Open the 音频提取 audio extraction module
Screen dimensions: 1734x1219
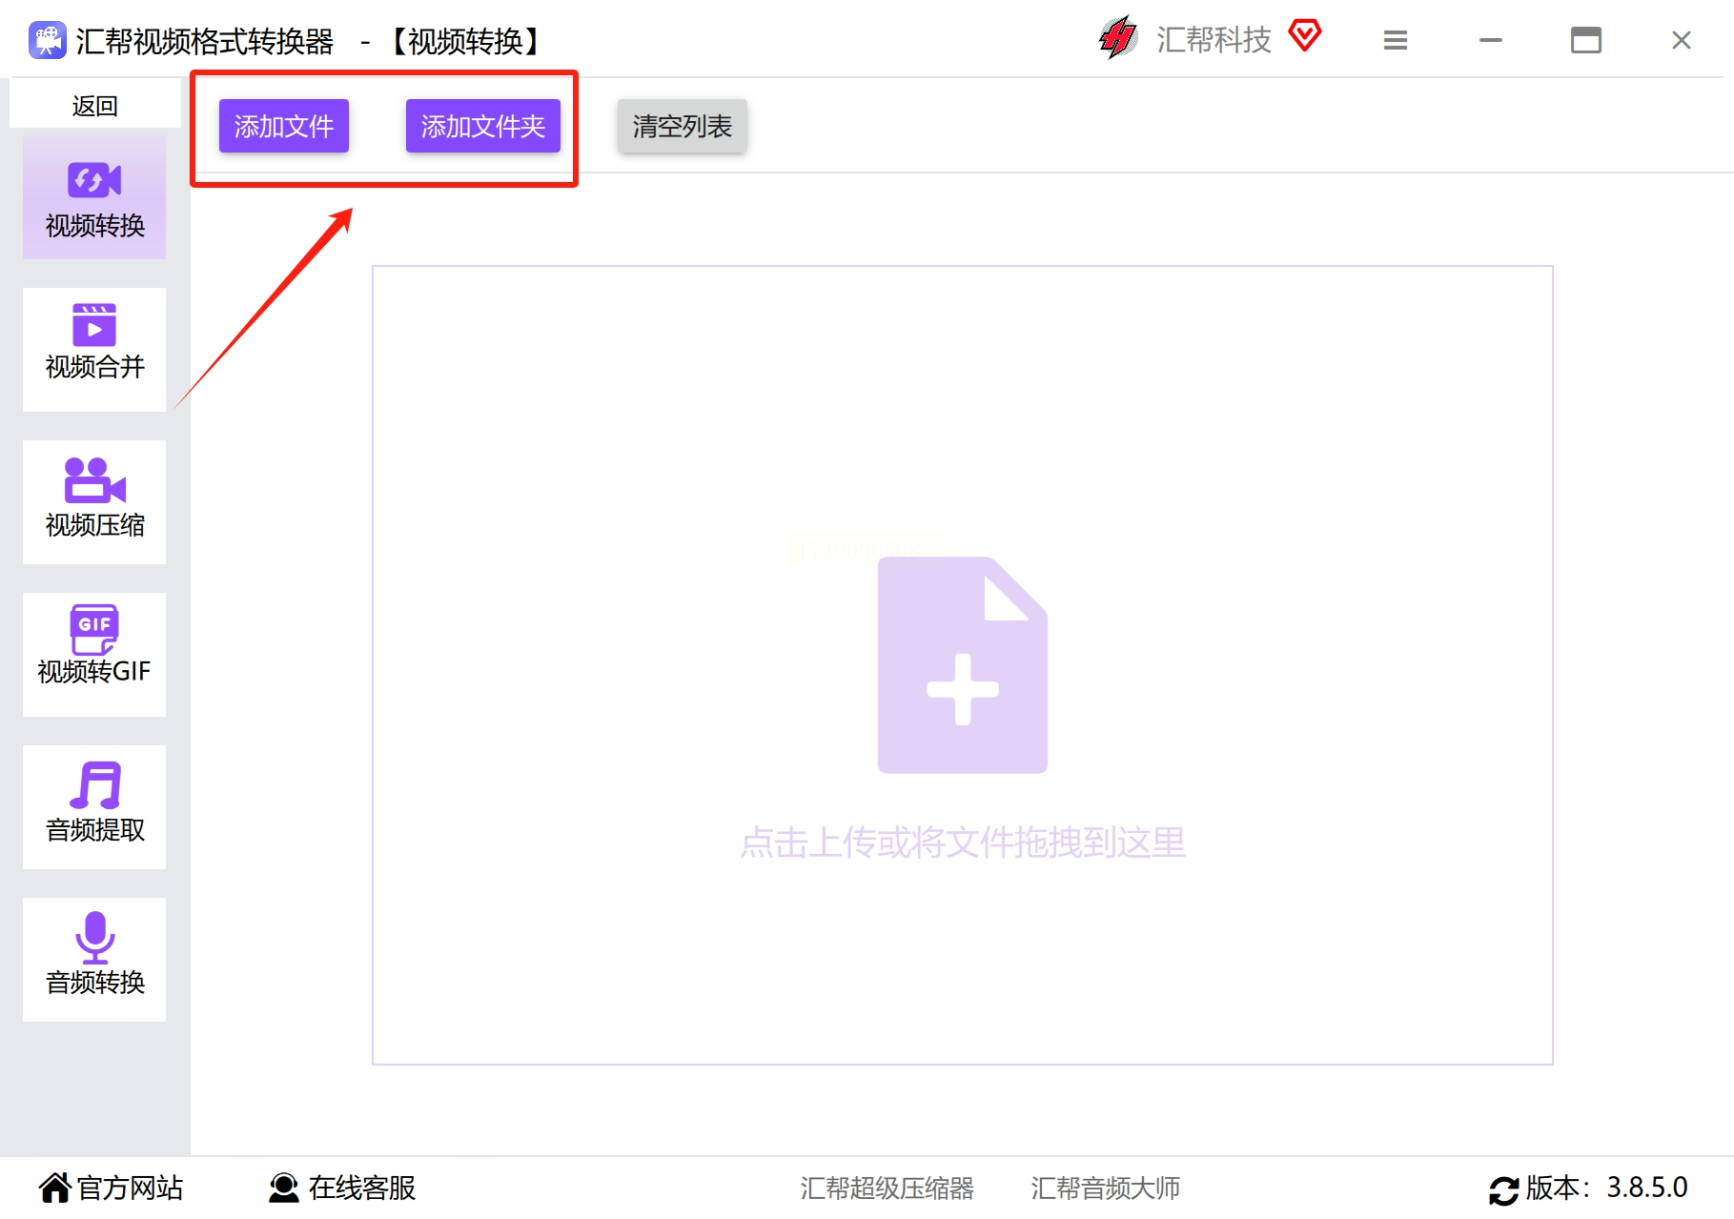[x=94, y=807]
